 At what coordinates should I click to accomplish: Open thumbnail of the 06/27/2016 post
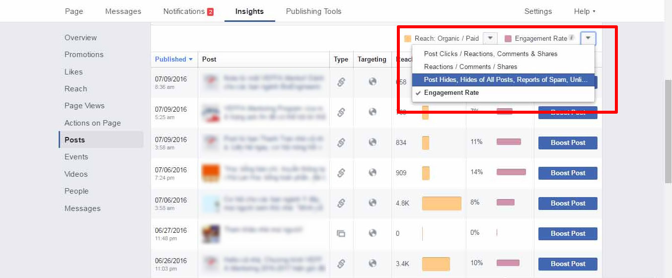click(x=211, y=233)
